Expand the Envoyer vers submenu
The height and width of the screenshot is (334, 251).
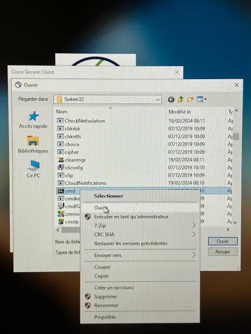point(140,255)
